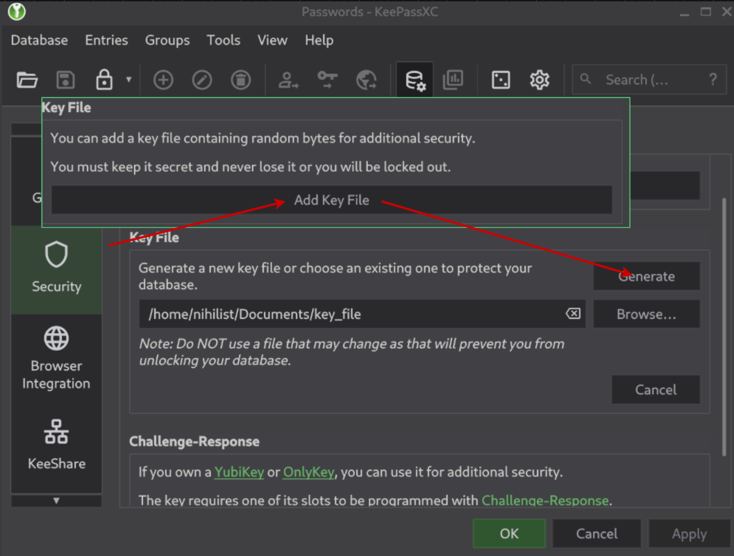Select the Security tab in sidebar
734x556 pixels.
pyautogui.click(x=56, y=268)
